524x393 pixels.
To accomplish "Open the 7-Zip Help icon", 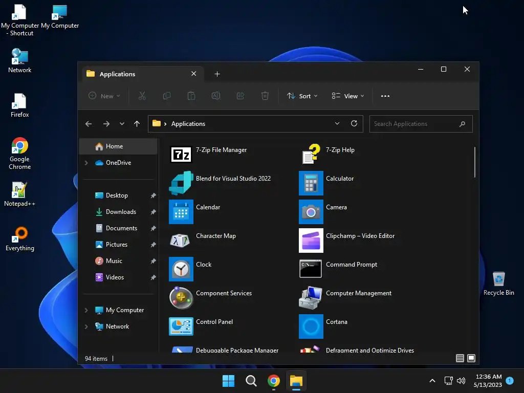I will (311, 154).
